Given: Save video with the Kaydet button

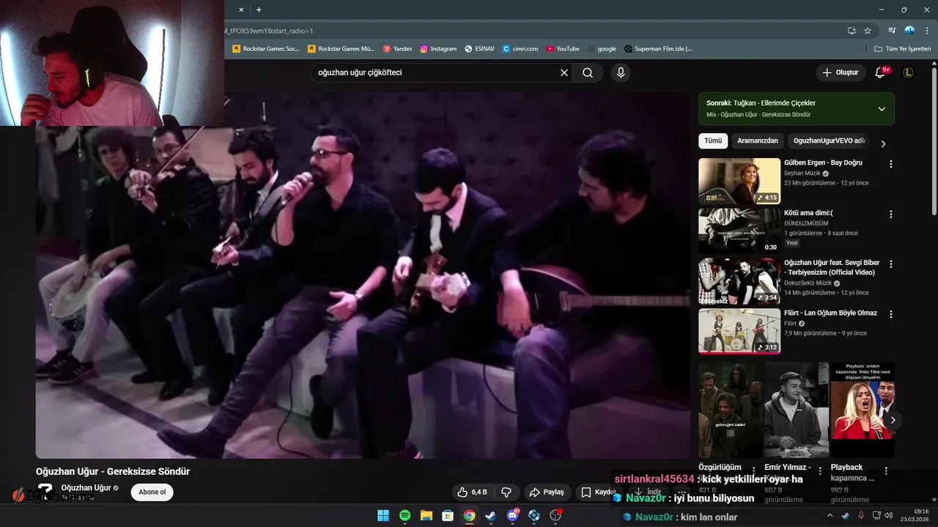Looking at the screenshot, I should [598, 492].
